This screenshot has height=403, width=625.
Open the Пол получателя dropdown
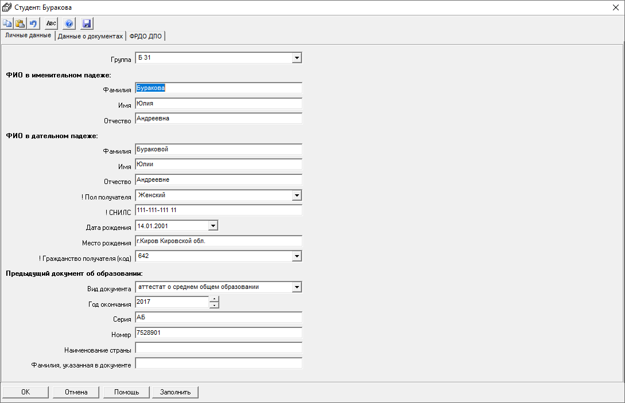point(297,195)
